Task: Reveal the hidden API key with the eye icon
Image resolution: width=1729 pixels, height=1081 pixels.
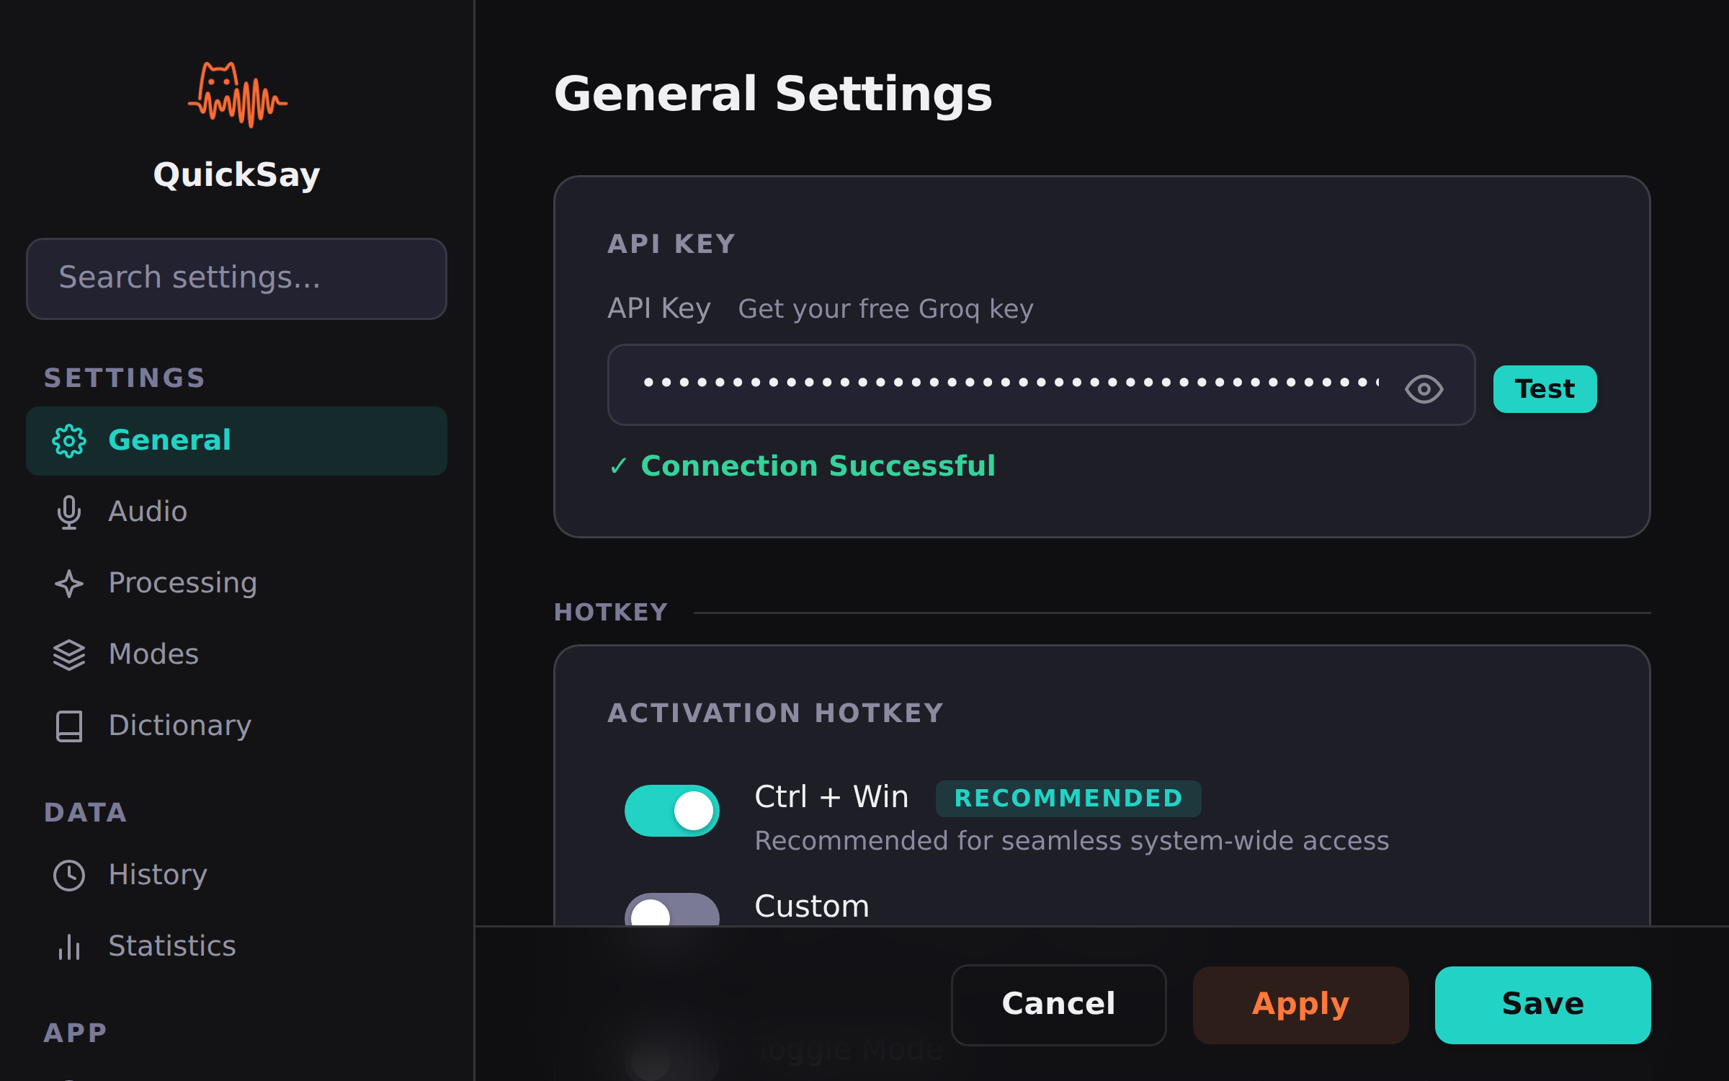Action: coord(1424,388)
